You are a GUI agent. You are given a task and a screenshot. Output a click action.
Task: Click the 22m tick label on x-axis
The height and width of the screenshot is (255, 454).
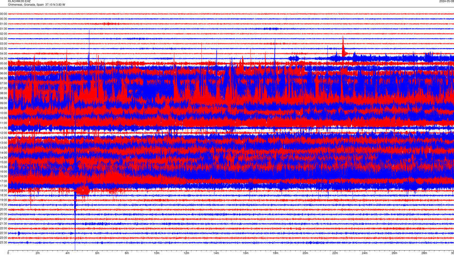pyautogui.click(x=335, y=253)
